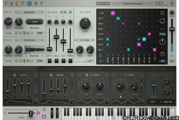This screenshot has height=120, width=179.
Task: Click the LFO 1 Midi G sync label
Action: 97,75
